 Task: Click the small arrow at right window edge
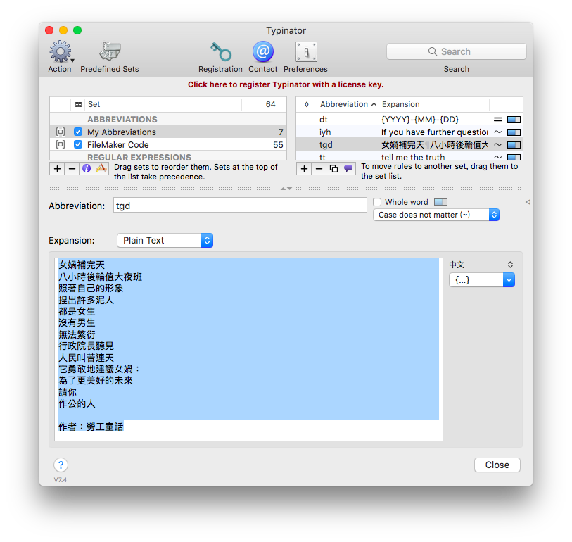[528, 202]
